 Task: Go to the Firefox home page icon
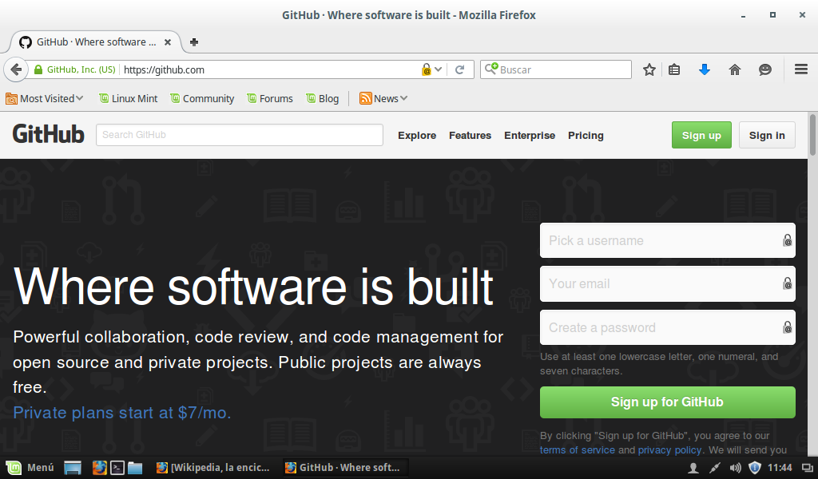pos(735,69)
